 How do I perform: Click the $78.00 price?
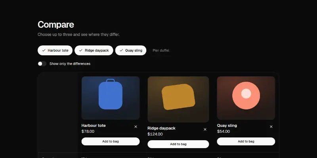[88, 132]
